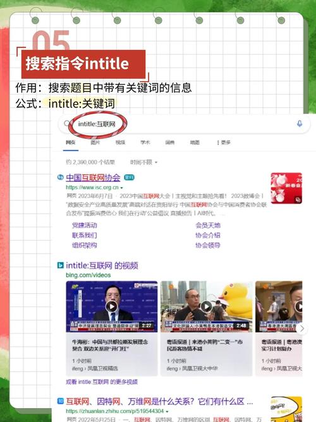
Task: Switch to the 词典 tab
Action: [x=170, y=142]
